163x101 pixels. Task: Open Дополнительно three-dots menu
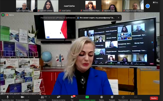pos(136,97)
